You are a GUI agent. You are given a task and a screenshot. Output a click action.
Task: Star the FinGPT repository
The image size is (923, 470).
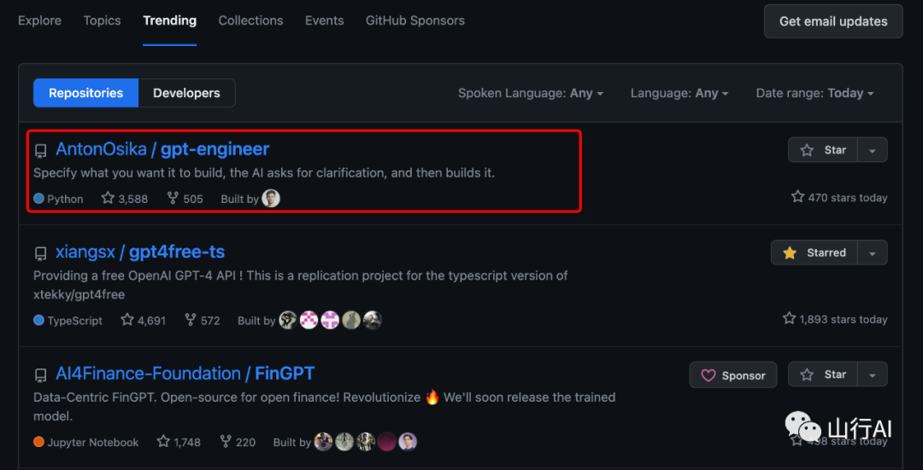823,374
